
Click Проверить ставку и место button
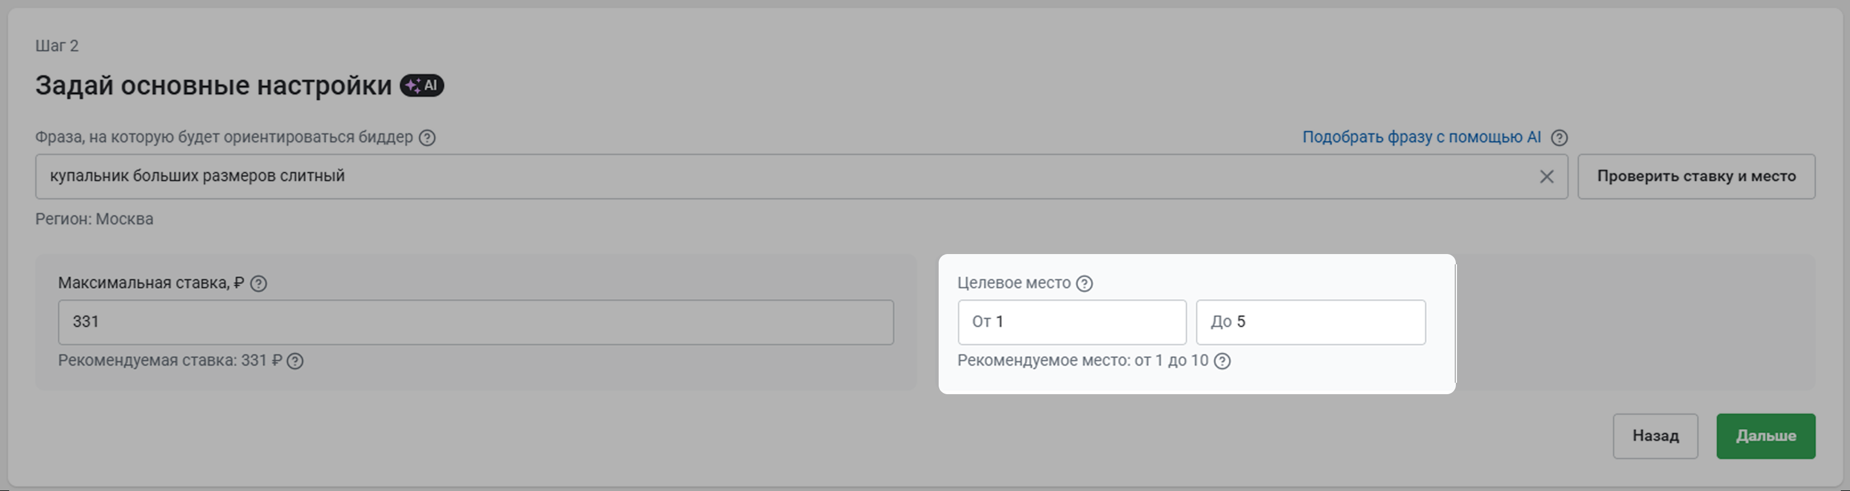click(x=1696, y=177)
